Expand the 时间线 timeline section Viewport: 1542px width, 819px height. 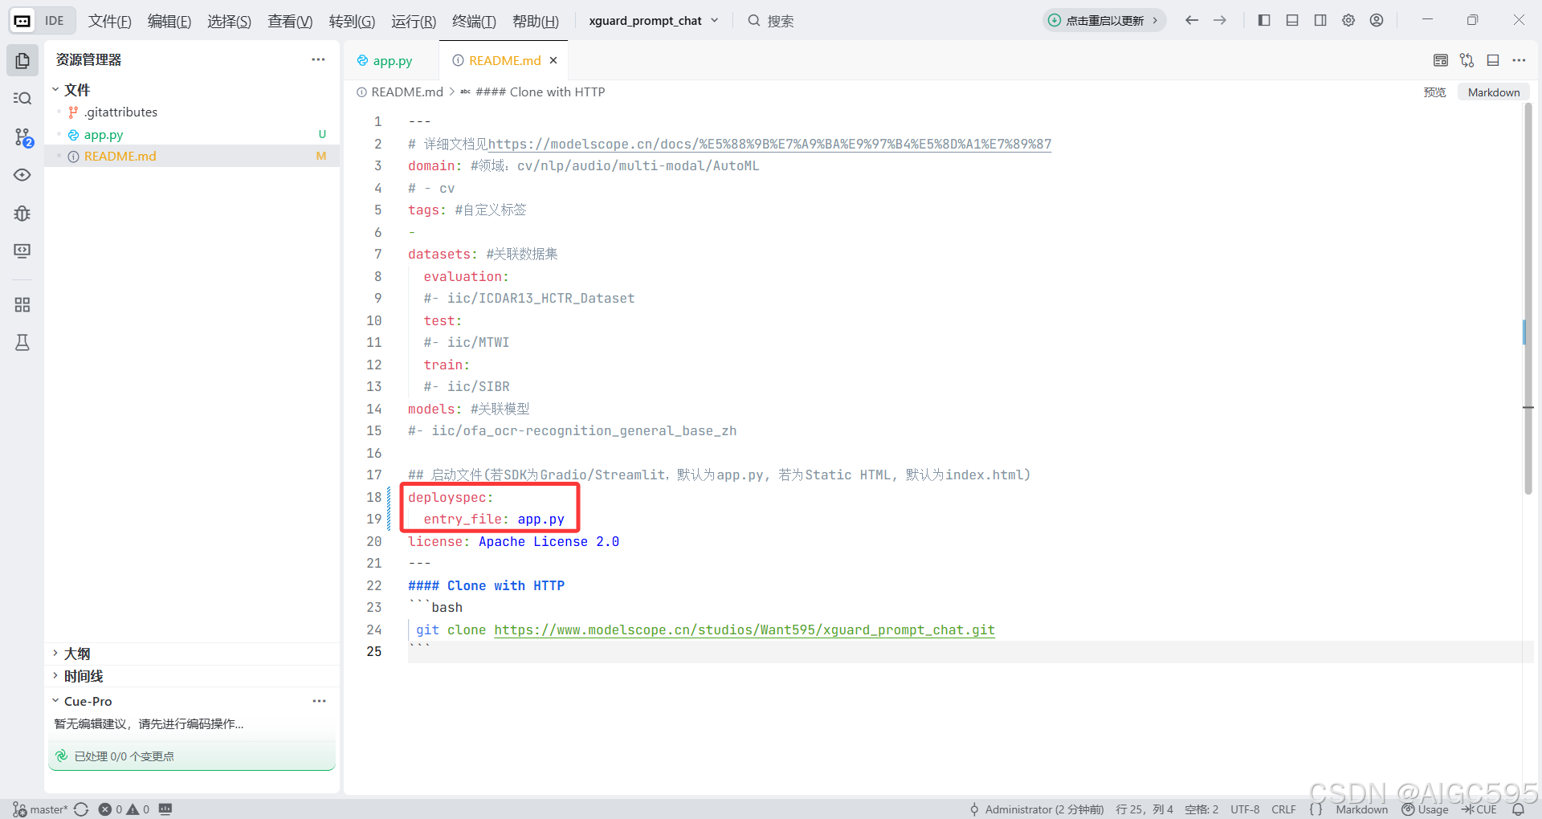tap(193, 676)
